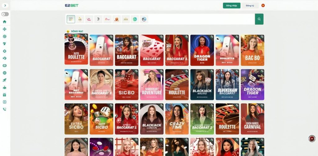
Task: Open the circular coin sidebar icon
Action: coord(4,73)
